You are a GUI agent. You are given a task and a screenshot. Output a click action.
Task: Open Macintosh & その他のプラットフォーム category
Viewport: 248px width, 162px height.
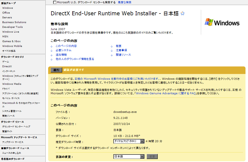(21, 105)
